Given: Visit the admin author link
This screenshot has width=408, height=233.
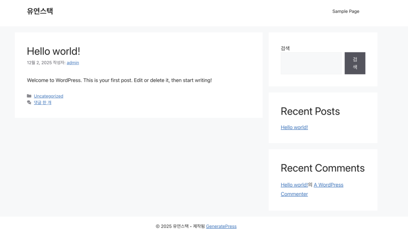Looking at the screenshot, I should click(x=73, y=63).
